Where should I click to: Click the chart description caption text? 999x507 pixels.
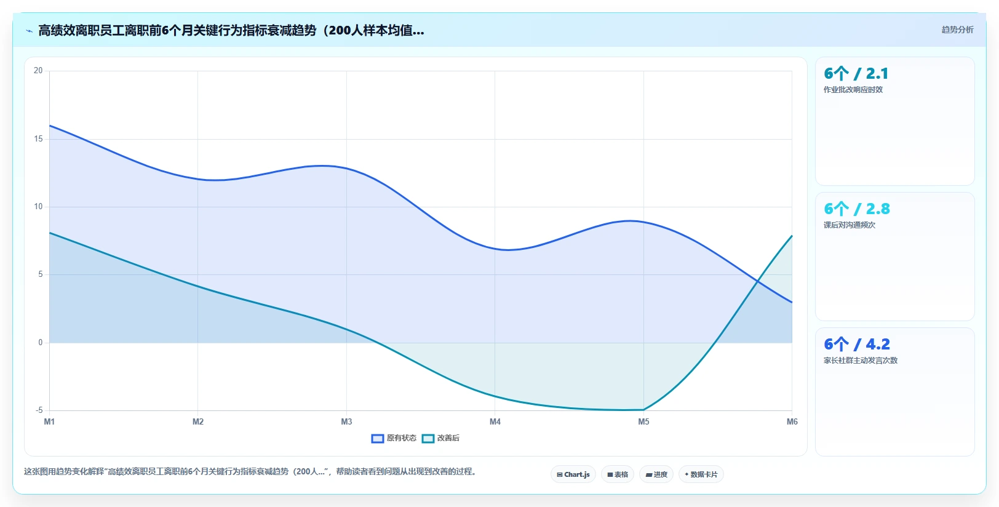[250, 471]
